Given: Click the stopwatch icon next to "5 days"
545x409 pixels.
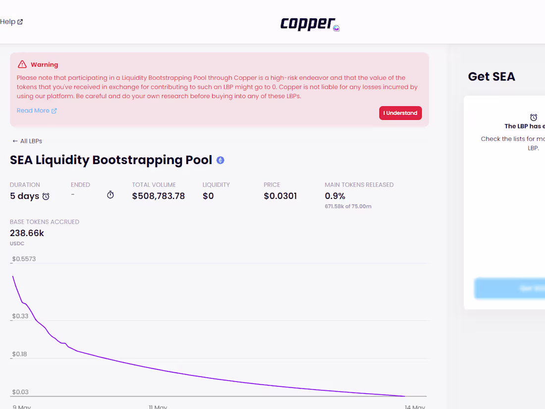Looking at the screenshot, I should coord(46,196).
